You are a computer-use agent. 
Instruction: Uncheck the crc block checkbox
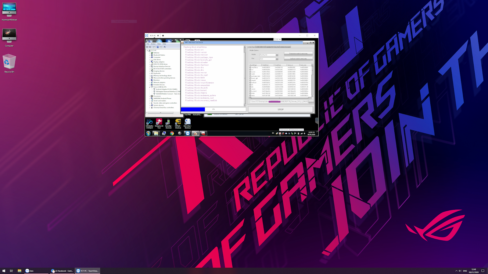[250, 70]
